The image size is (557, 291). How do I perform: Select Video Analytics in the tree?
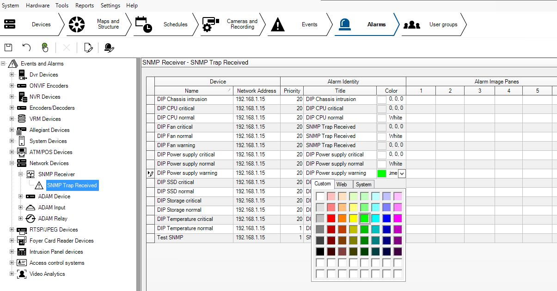click(47, 274)
